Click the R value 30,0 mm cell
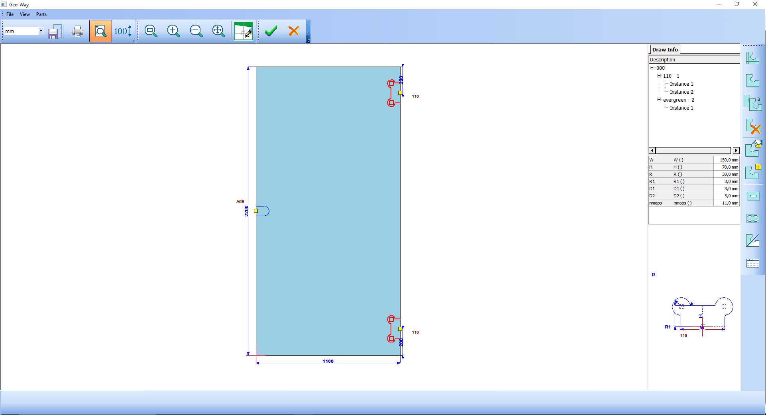This screenshot has width=766, height=415. pyautogui.click(x=727, y=174)
